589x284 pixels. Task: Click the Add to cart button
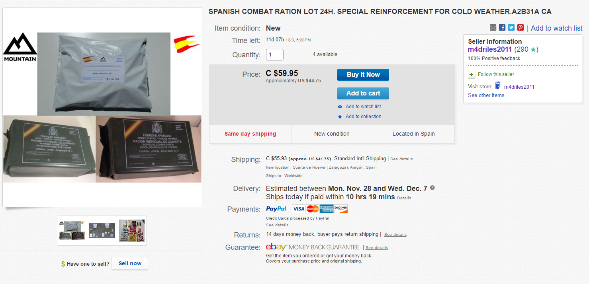(363, 93)
